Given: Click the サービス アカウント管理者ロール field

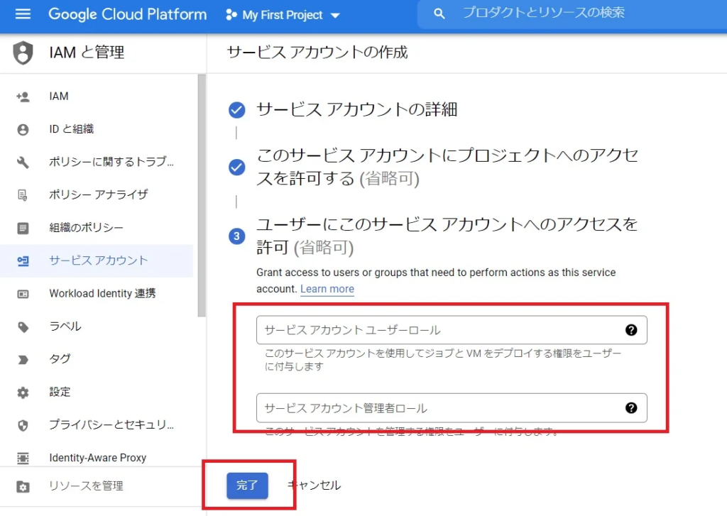Looking at the screenshot, I should click(x=426, y=408).
